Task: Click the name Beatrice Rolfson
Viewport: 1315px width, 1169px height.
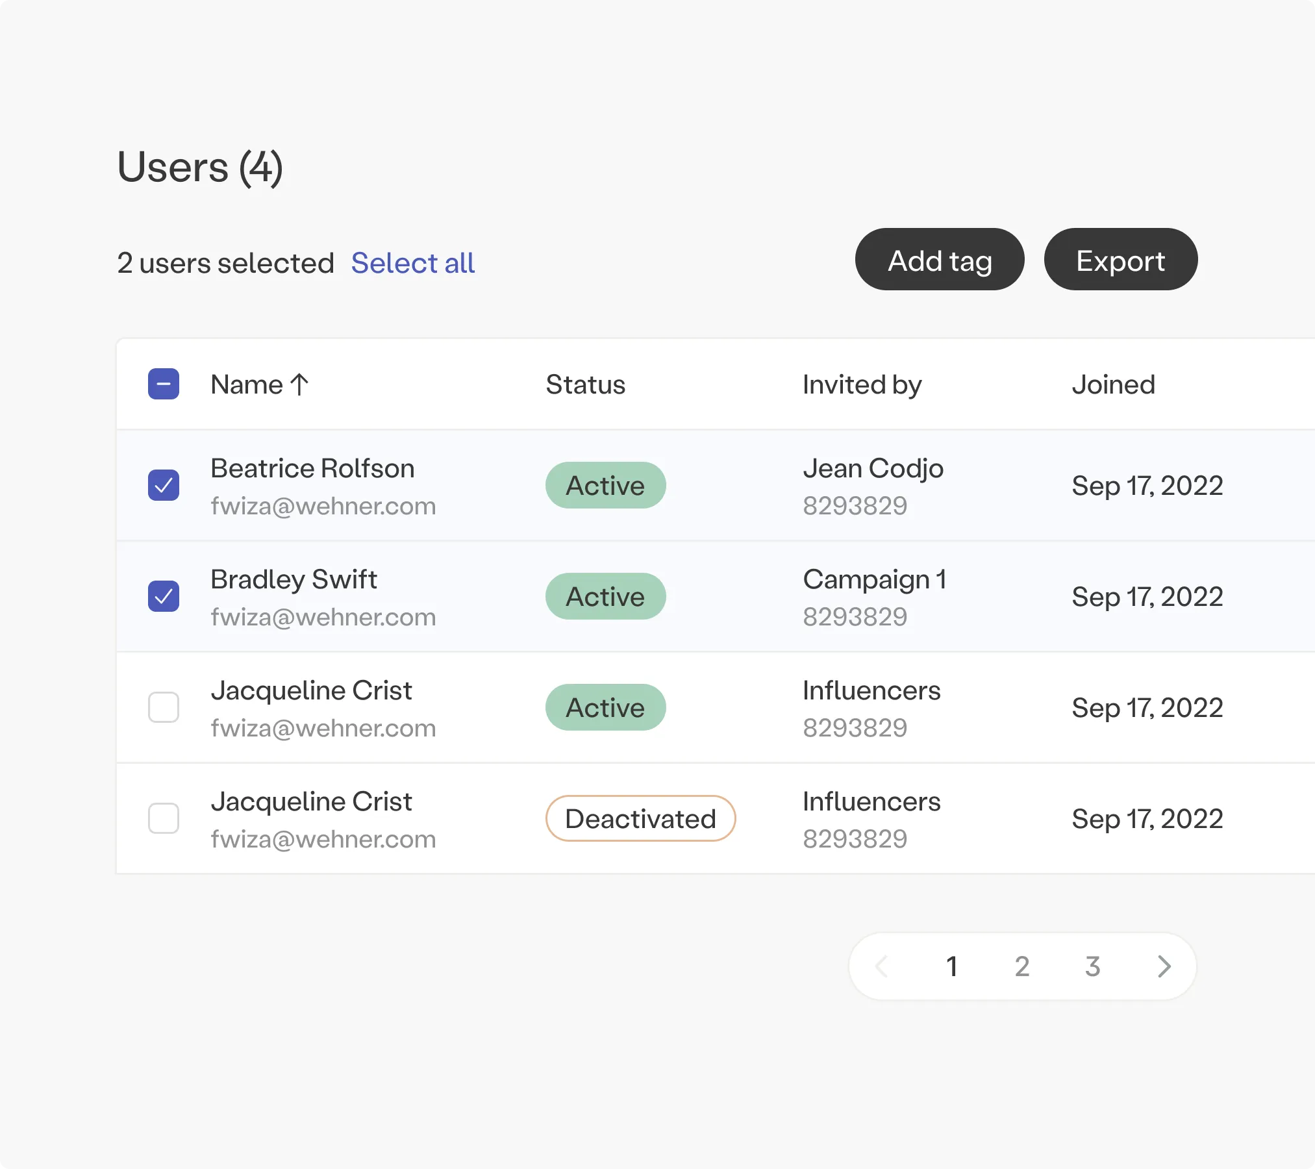Action: pyautogui.click(x=312, y=468)
